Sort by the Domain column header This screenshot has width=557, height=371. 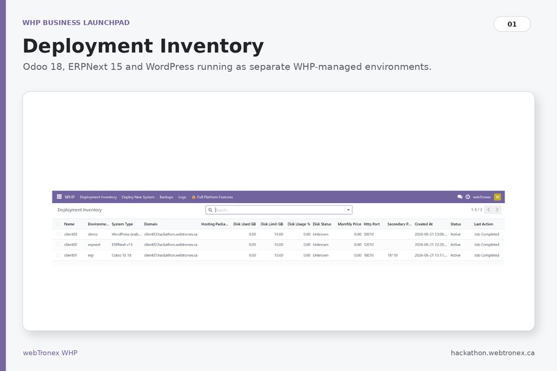click(151, 224)
